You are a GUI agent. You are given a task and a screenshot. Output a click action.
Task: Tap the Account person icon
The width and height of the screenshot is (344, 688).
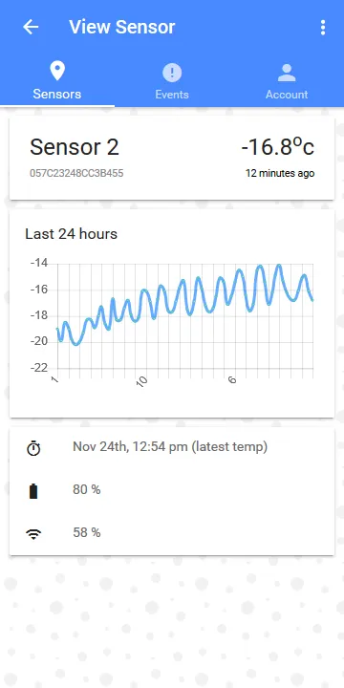coord(287,73)
